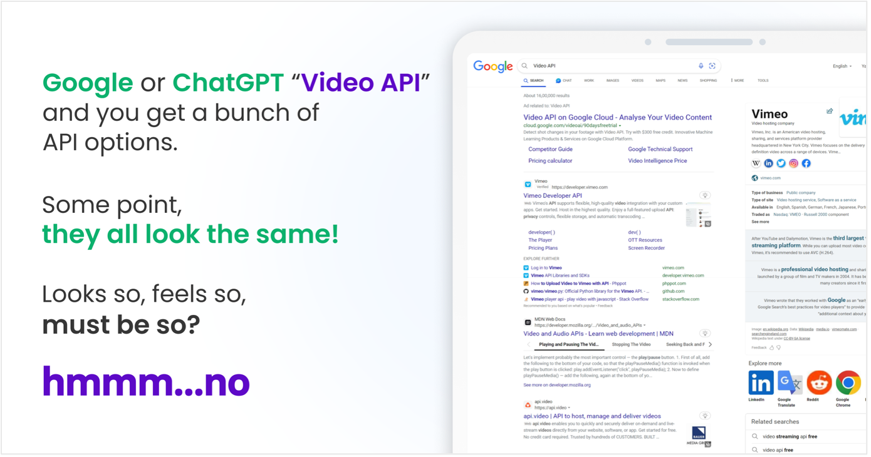
Task: Switch to the VIDEOS tab
Action: [637, 80]
